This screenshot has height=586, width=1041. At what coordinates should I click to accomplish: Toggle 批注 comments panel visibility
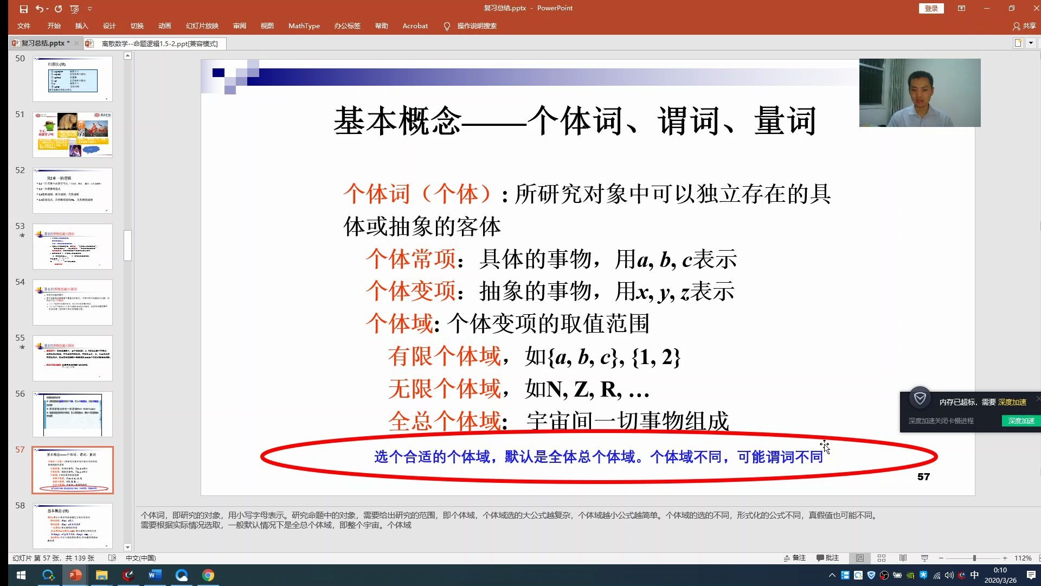click(826, 557)
